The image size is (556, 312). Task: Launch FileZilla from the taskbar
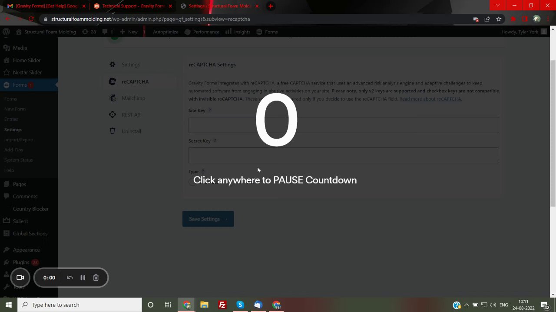tap(222, 305)
